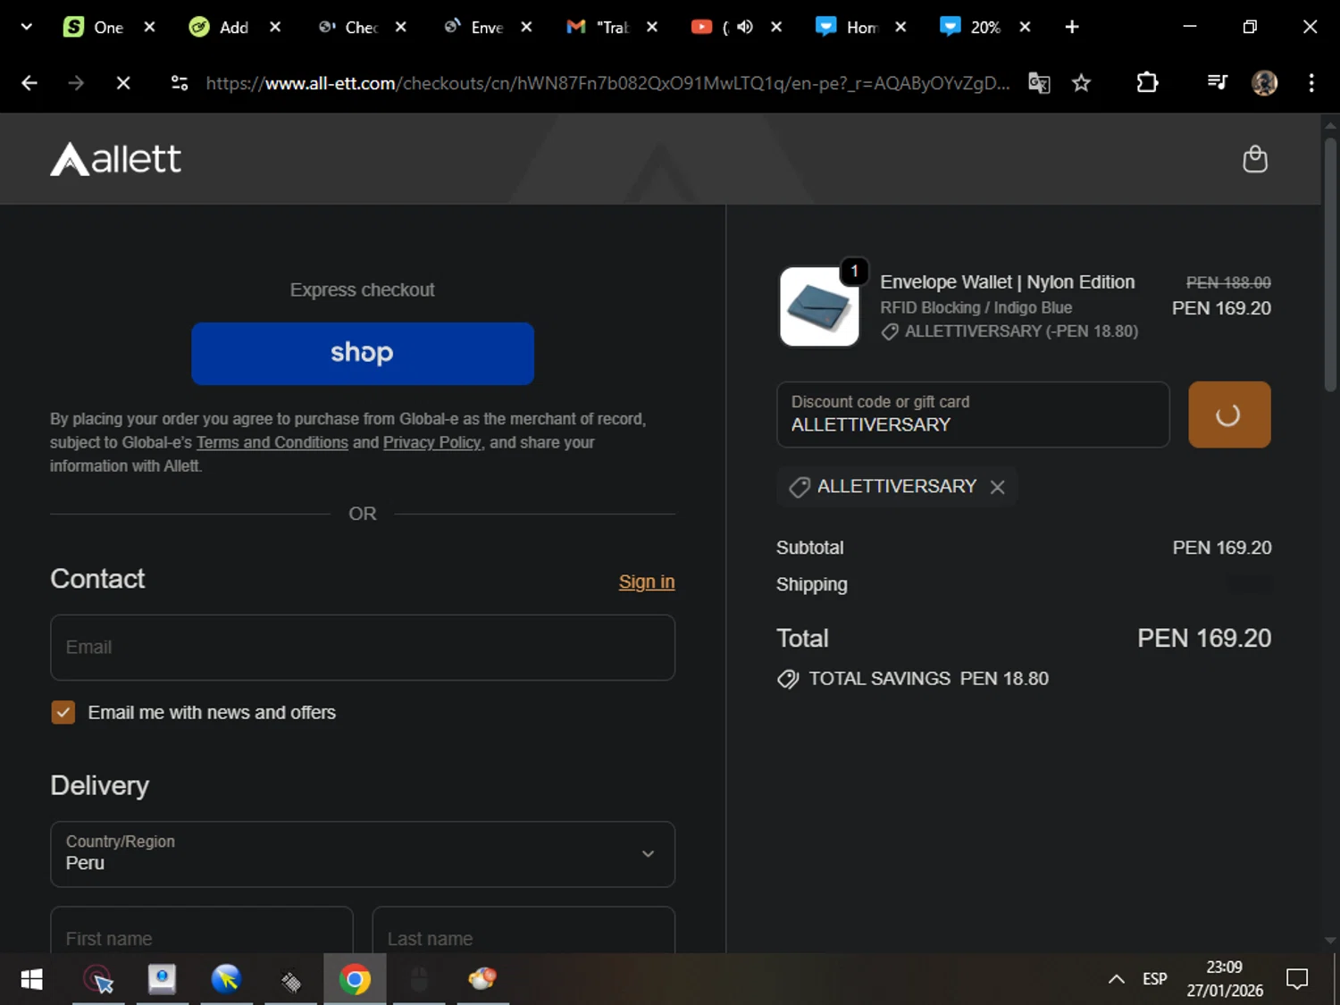
Task: Go back to the previous page
Action: click(29, 83)
